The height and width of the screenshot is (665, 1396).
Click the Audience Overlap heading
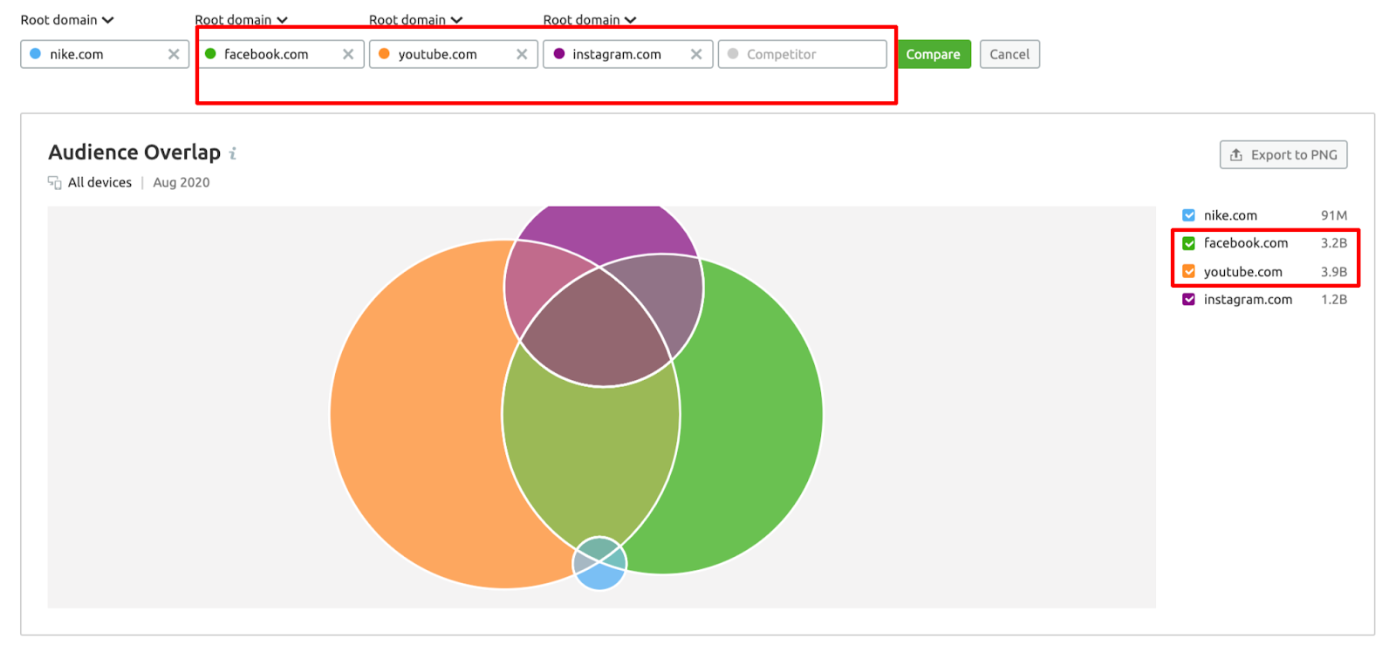pos(134,153)
